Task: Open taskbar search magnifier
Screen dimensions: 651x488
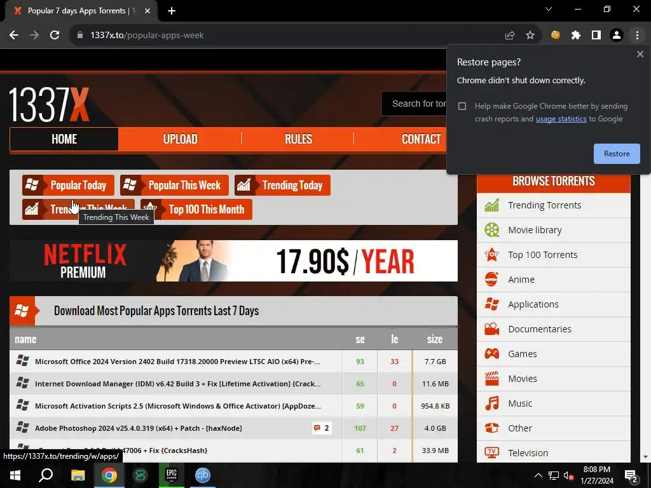Action: (46, 475)
